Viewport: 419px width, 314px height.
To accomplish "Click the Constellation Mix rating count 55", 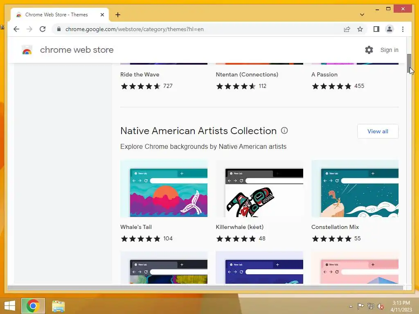I will coord(358,238).
